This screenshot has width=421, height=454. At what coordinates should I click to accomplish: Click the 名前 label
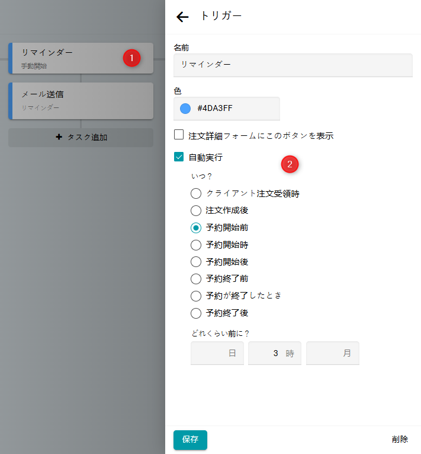point(181,48)
